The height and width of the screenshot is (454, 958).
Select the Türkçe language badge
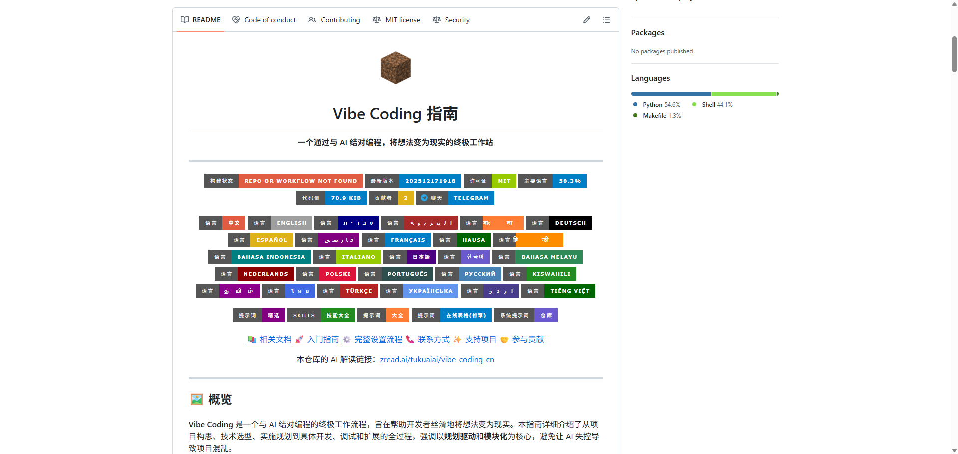pos(347,291)
